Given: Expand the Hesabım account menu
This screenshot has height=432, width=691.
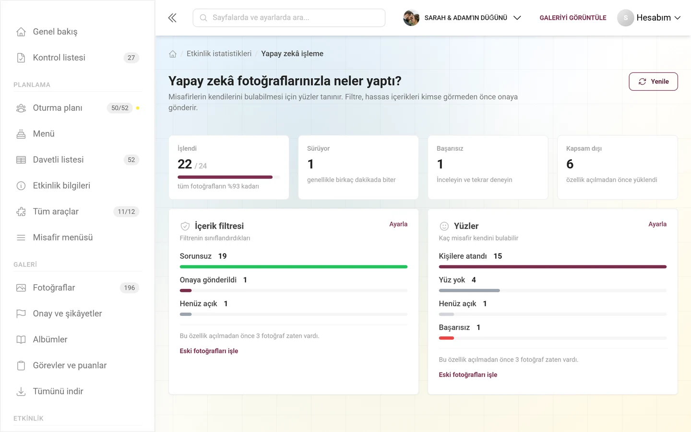Looking at the screenshot, I should click(x=649, y=18).
